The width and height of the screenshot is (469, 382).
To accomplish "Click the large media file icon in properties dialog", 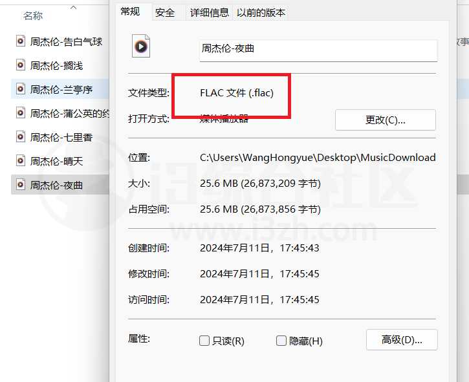I will 141,46.
